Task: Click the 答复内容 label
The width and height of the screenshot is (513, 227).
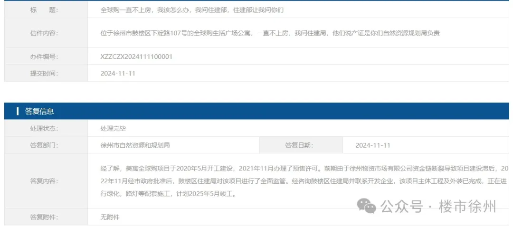Action: 44,181
